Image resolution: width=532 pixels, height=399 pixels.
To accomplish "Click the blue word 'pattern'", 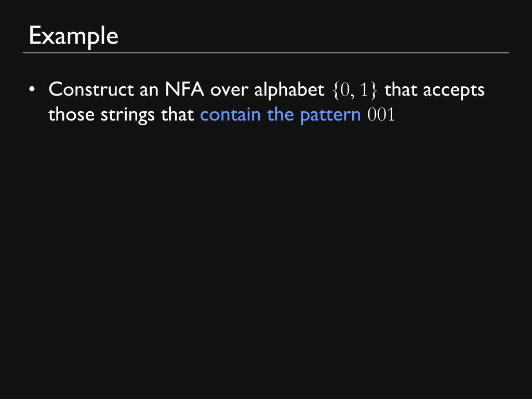I will click(330, 115).
